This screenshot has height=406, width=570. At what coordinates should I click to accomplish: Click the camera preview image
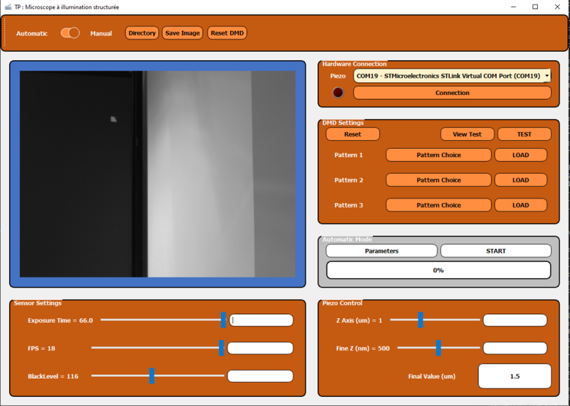pyautogui.click(x=158, y=174)
